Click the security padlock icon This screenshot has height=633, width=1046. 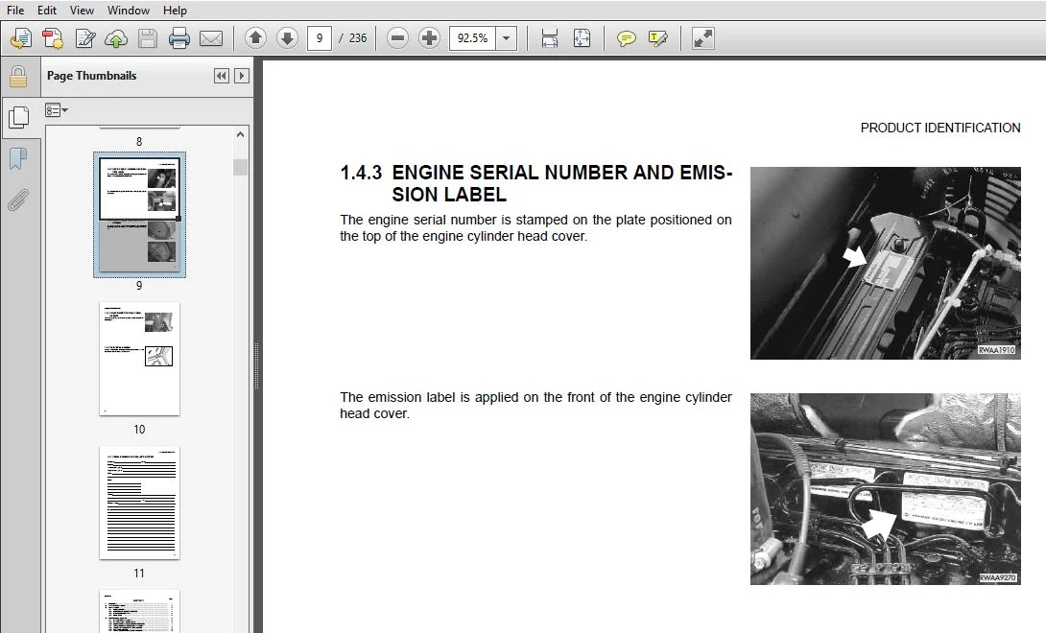18,77
